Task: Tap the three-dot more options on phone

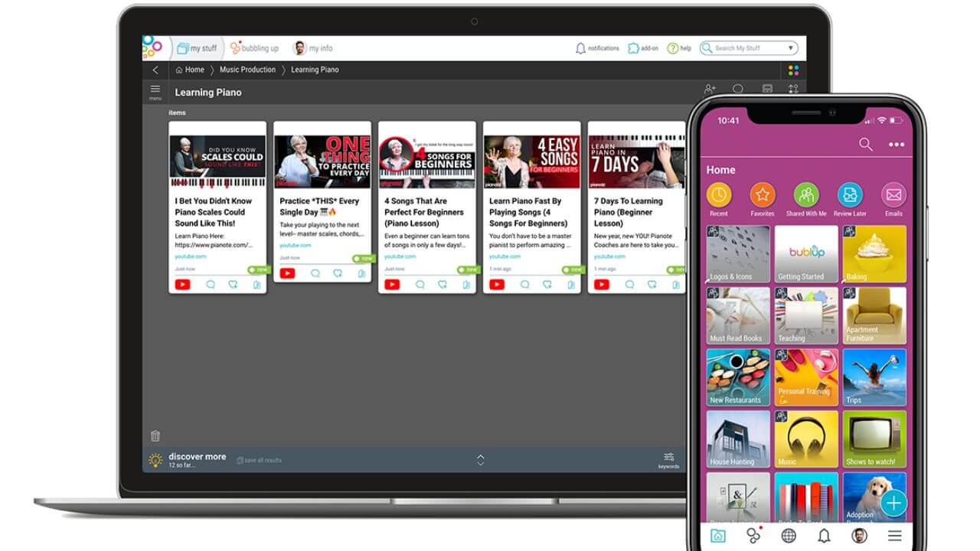Action: [896, 145]
